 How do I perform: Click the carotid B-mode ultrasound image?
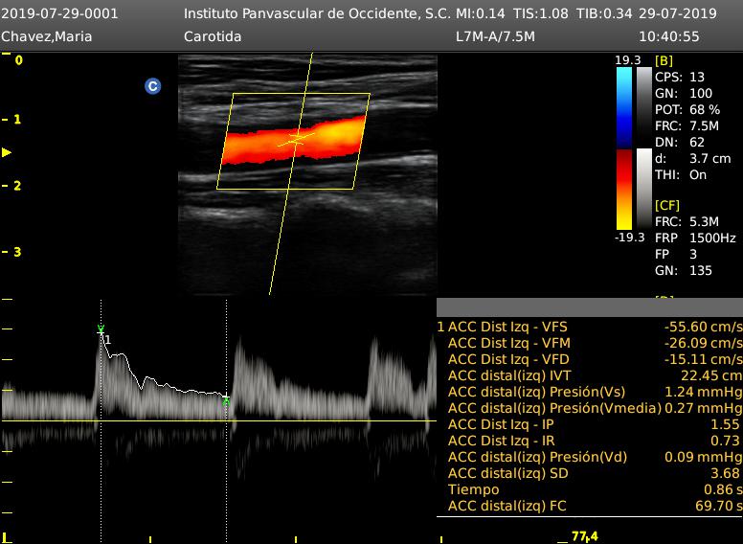coord(307,174)
